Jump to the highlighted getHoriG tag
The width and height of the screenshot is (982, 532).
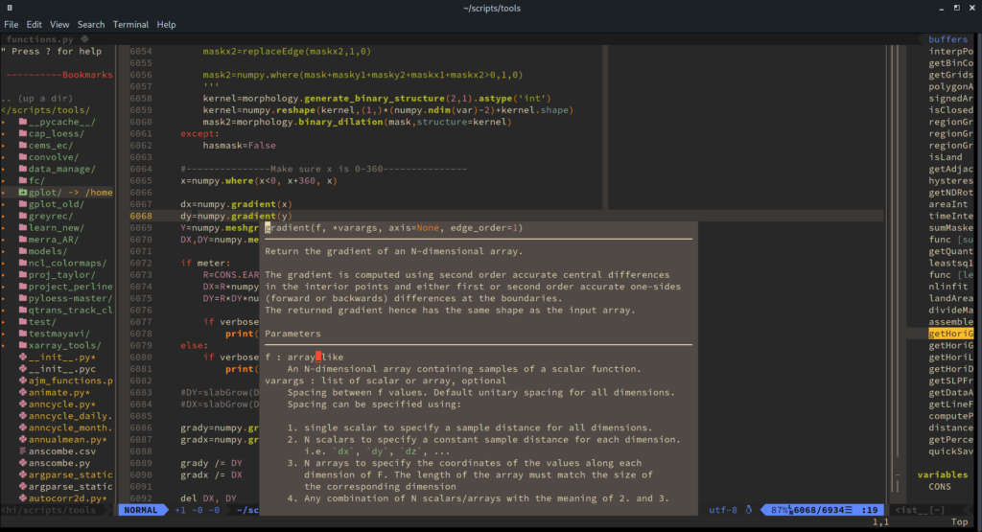(950, 334)
